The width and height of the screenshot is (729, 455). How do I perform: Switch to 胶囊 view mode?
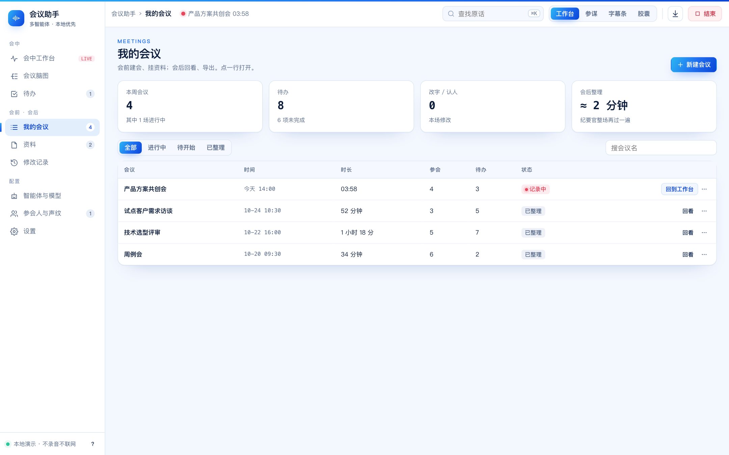[x=644, y=14]
